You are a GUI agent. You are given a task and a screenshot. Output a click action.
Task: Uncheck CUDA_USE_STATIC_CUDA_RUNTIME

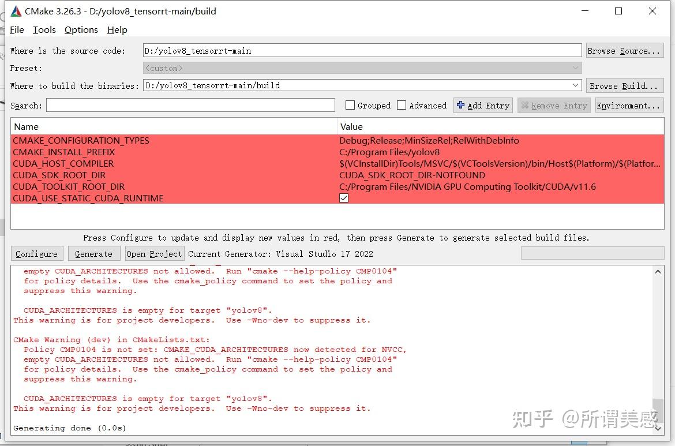(x=343, y=198)
